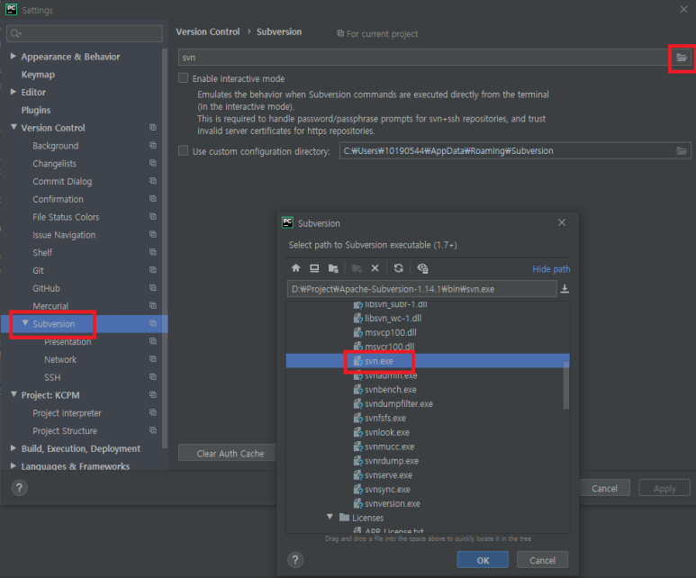
Task: Create new folder in file chooser
Action: coord(357,268)
